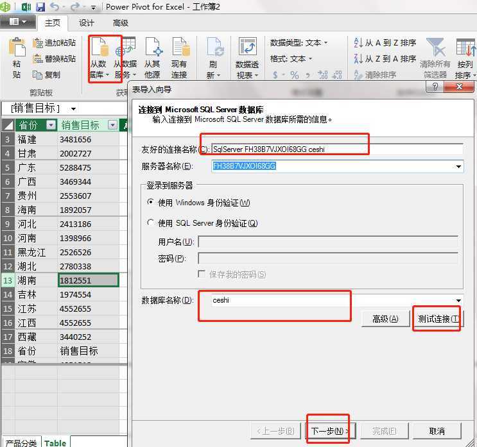
Task: Click the 复制 (Copy) button
Action: (x=46, y=74)
